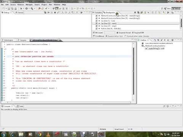Collapse the comment block fold marker
Screen dimensions: 183x137
coord(5,49)
